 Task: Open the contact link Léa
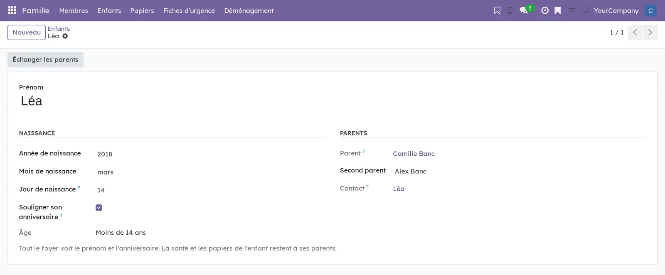[x=399, y=189]
